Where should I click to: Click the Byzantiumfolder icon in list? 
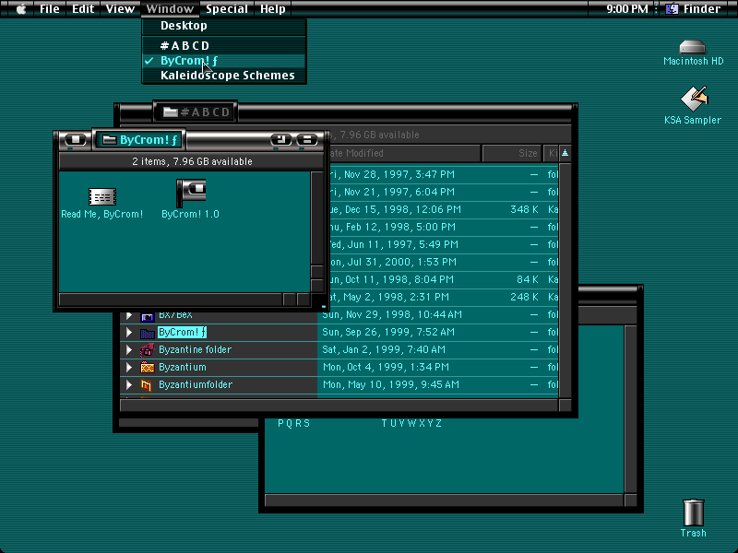pyautogui.click(x=147, y=385)
